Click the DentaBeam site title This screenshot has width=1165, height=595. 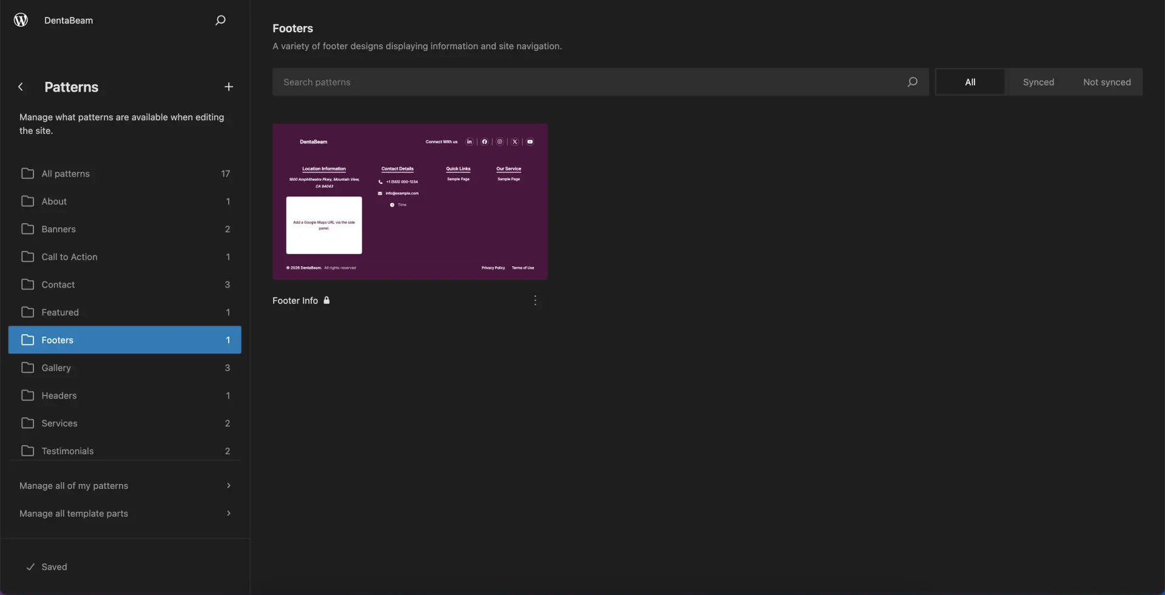coord(69,21)
